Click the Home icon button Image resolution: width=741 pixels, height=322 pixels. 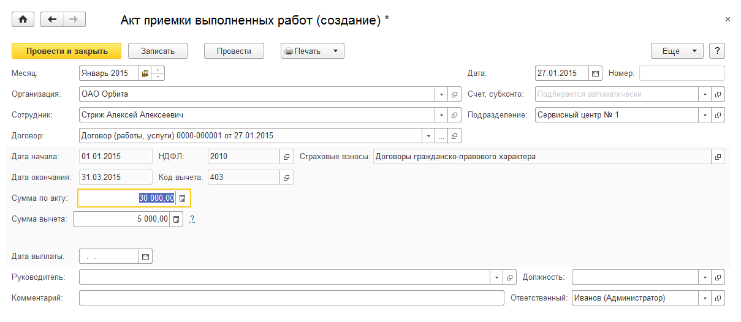tap(23, 20)
